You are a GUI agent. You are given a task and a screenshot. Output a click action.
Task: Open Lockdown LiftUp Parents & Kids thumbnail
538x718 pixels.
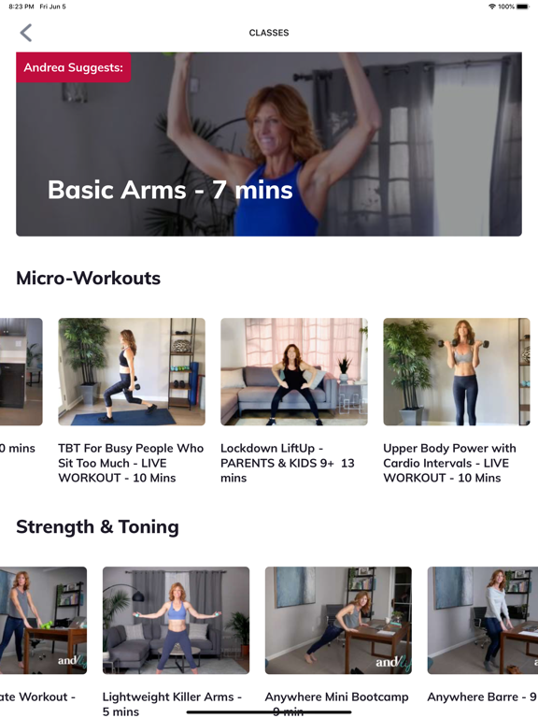294,372
